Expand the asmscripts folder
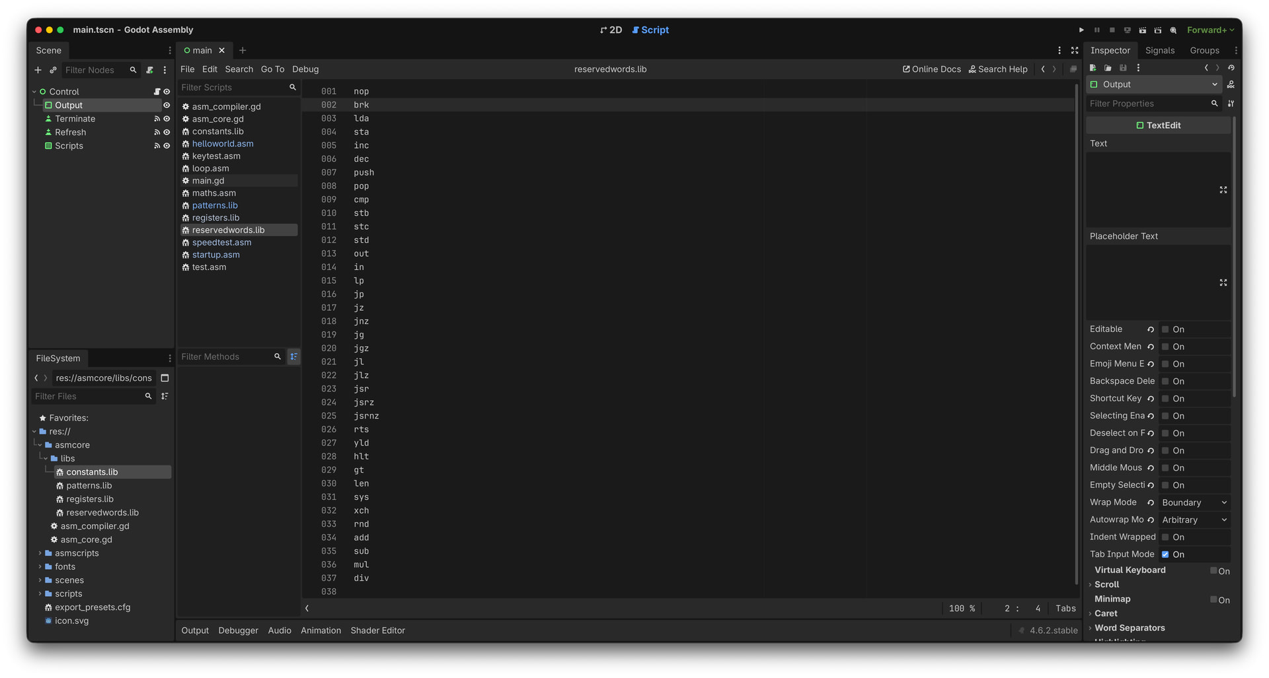The height and width of the screenshot is (678, 1269). (x=40, y=553)
